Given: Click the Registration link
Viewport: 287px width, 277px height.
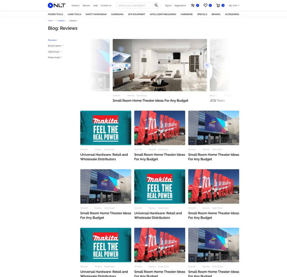Looking at the screenshot, I should coord(180,6).
